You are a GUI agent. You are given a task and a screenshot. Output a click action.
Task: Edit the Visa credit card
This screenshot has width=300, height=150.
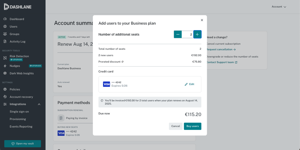click(189, 84)
